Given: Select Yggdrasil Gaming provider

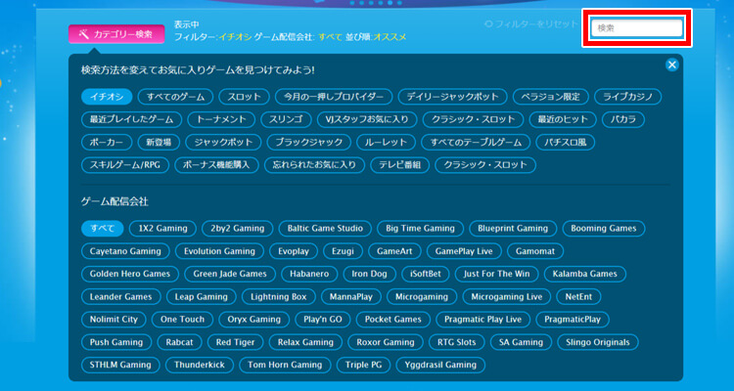Looking at the screenshot, I should [440, 365].
